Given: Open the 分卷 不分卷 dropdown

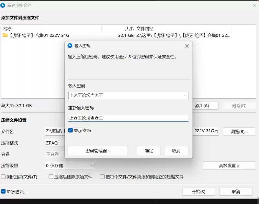Looking at the screenshot, I should (x=55, y=154).
